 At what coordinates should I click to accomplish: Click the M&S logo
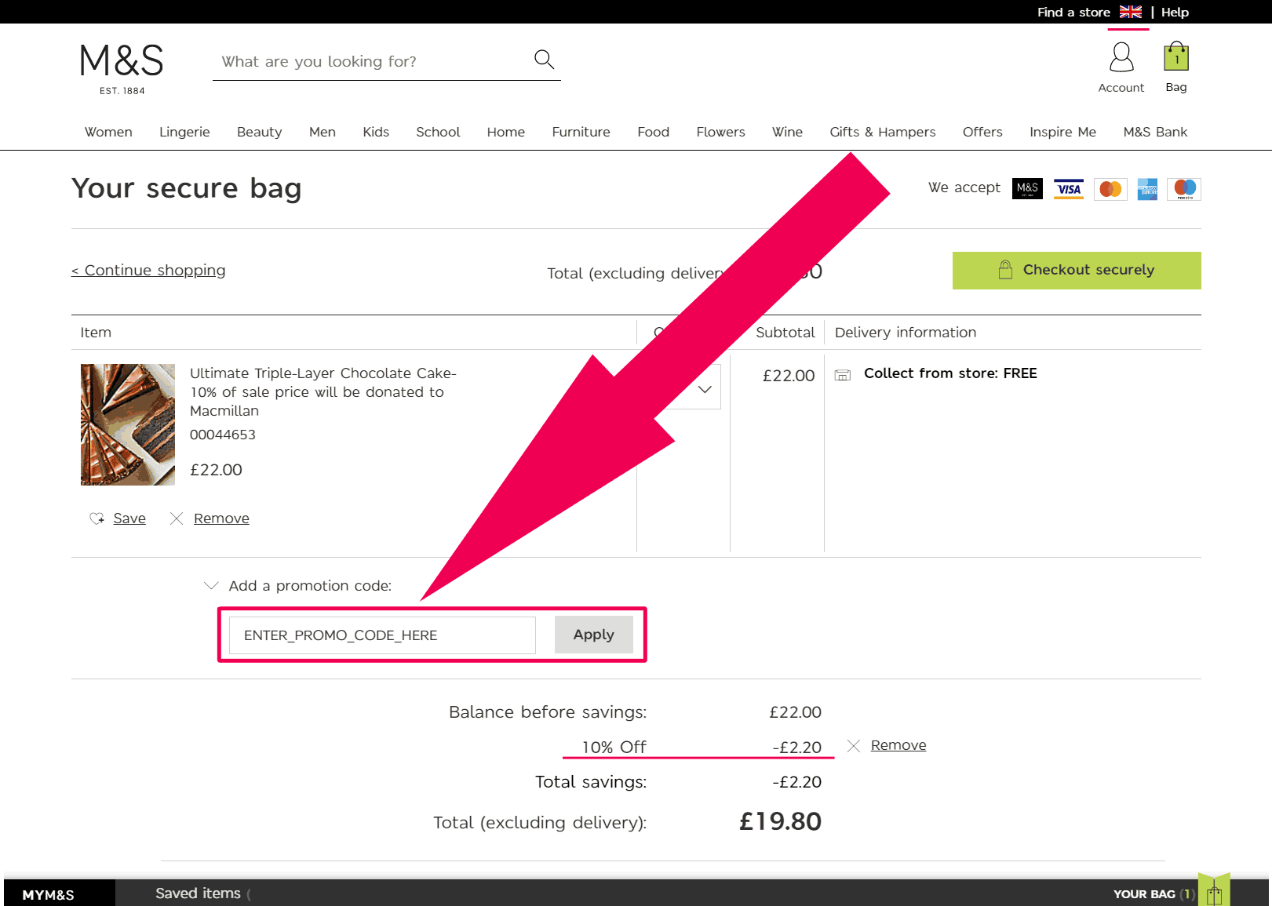(122, 69)
